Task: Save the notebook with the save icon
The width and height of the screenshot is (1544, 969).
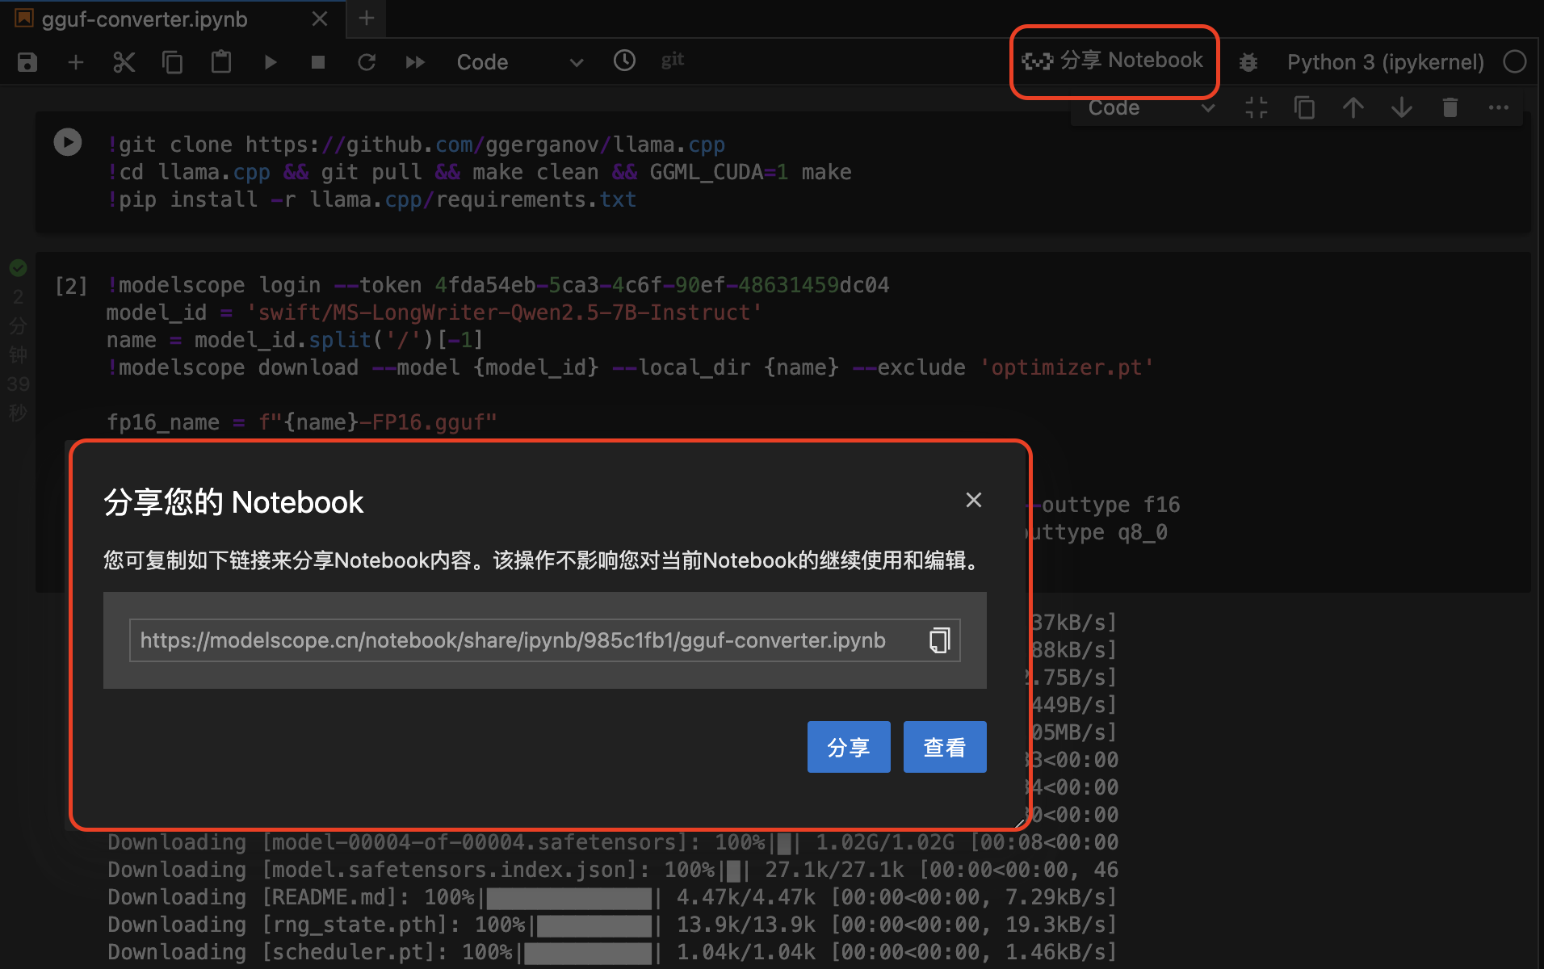Action: point(27,62)
